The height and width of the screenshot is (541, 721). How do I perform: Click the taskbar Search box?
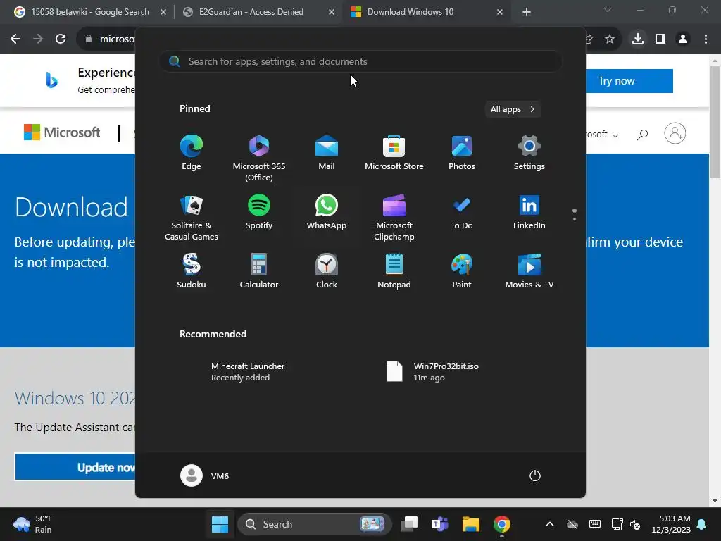(x=315, y=524)
